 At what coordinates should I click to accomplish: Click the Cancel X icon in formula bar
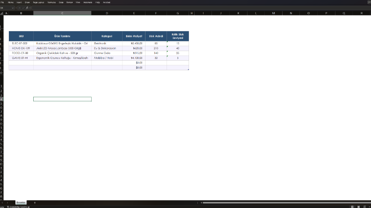tap(19, 8)
